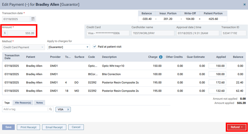
Task: Switch to the Xfer Reason(s) tab
Action: (x=23, y=103)
